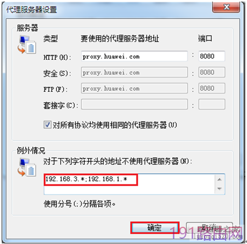This screenshot has height=244, width=247.
Task: Click the Socks (套接字) address field
Action: point(134,104)
